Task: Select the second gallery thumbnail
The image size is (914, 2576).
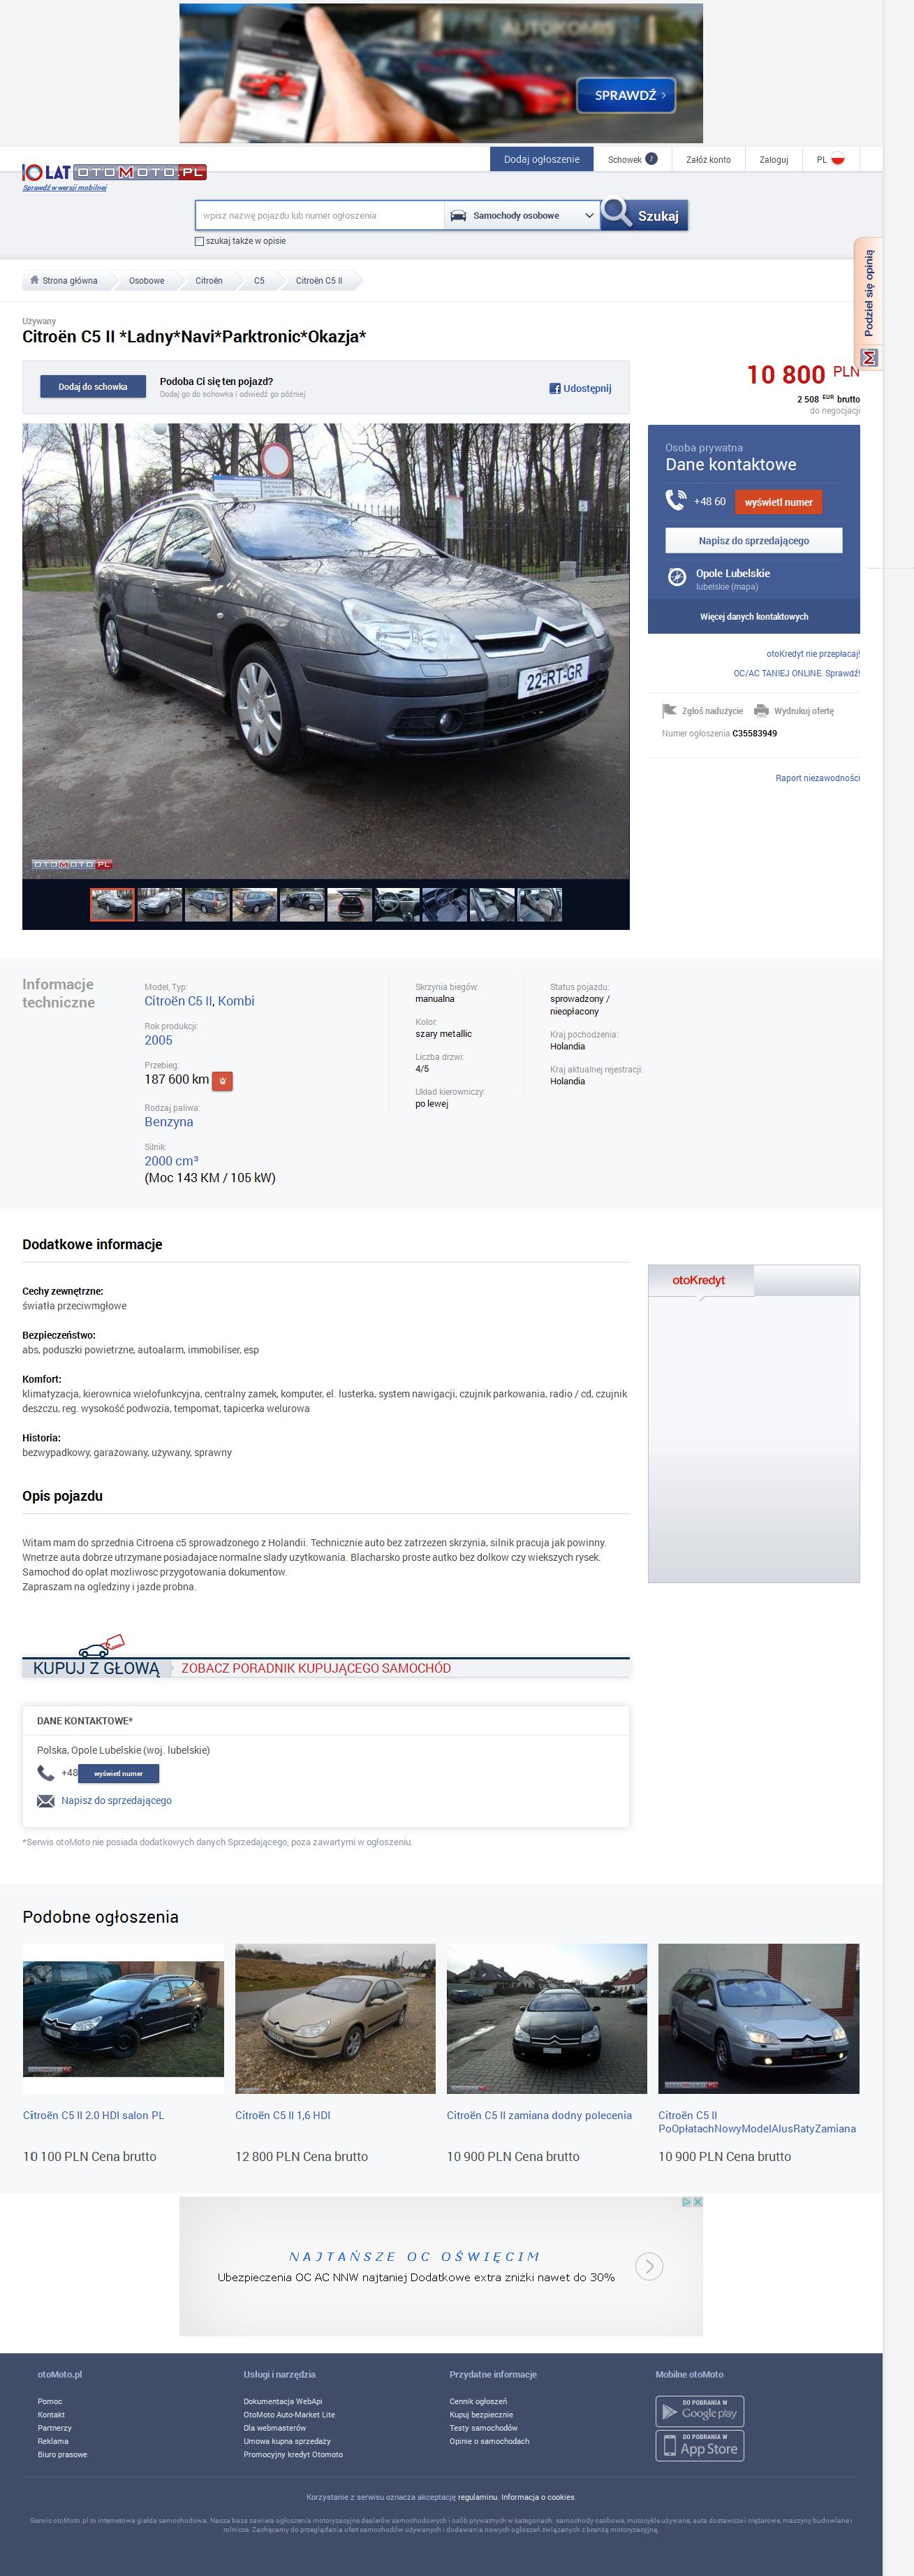Action: pyautogui.click(x=160, y=904)
